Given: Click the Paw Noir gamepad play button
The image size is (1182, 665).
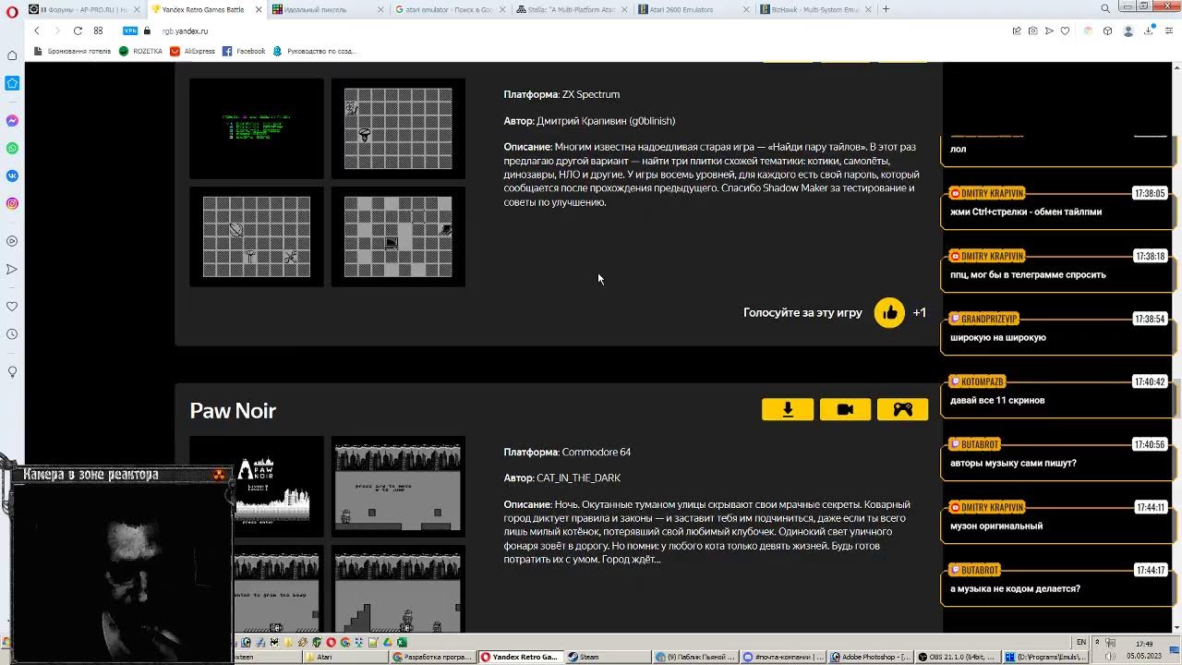Looking at the screenshot, I should [902, 409].
